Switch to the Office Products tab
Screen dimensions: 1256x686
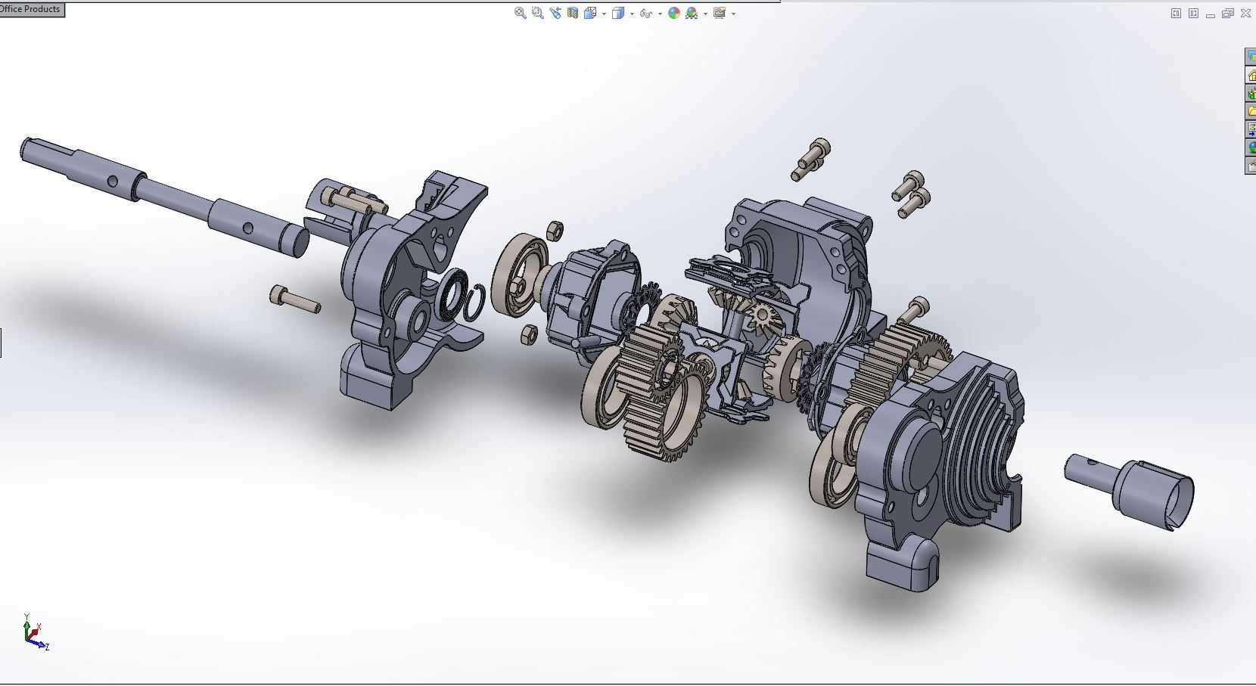(x=32, y=9)
